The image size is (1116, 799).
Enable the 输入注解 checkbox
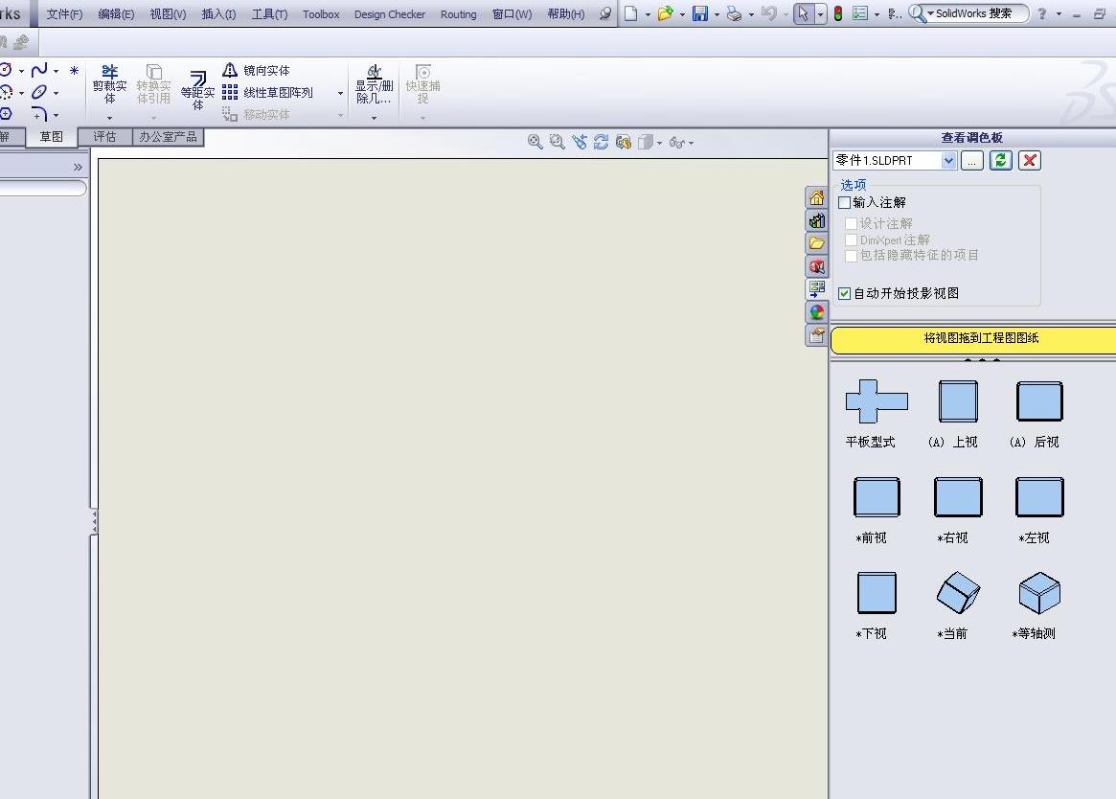point(845,203)
